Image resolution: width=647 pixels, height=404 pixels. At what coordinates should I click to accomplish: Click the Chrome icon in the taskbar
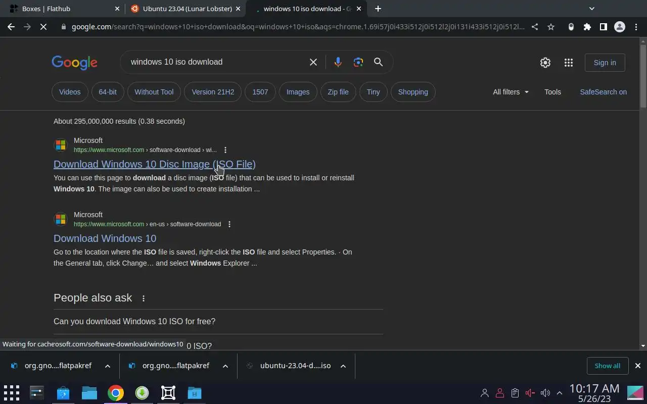click(115, 393)
